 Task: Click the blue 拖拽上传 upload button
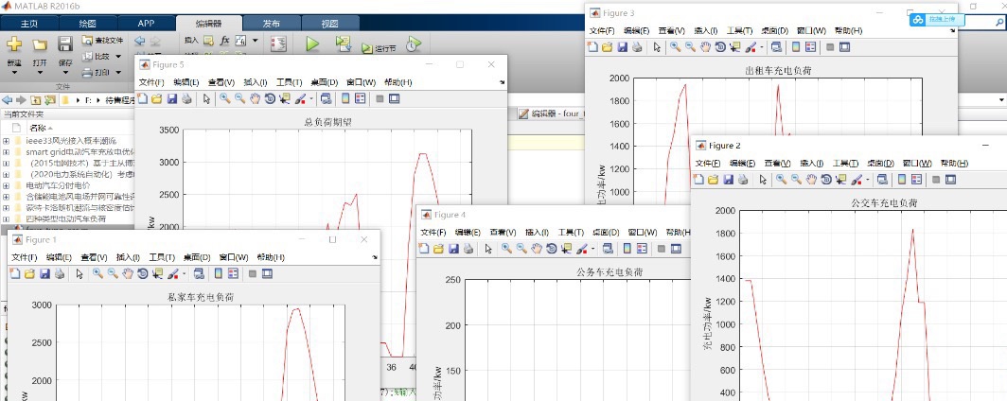[936, 20]
